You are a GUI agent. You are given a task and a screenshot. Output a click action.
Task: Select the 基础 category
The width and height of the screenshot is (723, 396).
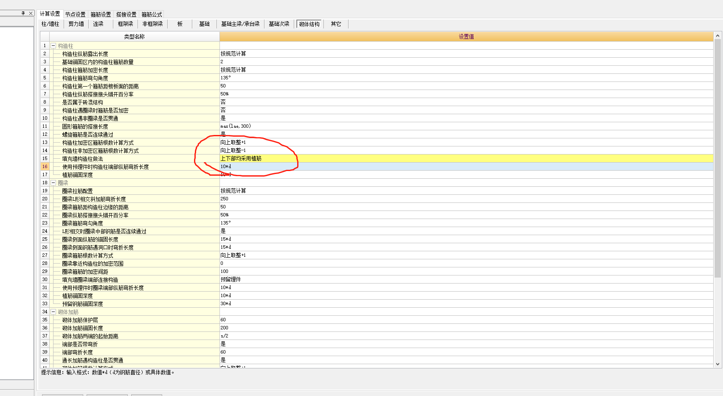[x=205, y=24]
